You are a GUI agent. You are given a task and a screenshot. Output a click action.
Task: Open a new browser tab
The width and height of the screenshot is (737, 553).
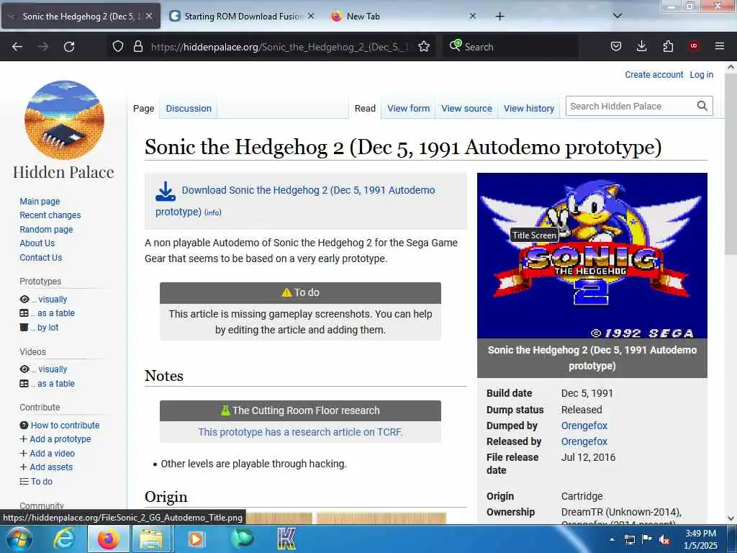(499, 17)
